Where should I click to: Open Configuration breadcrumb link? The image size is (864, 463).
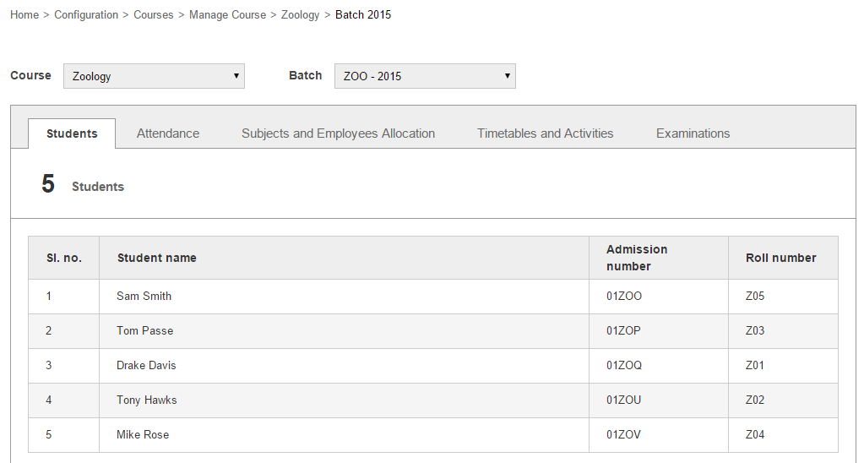pos(86,15)
